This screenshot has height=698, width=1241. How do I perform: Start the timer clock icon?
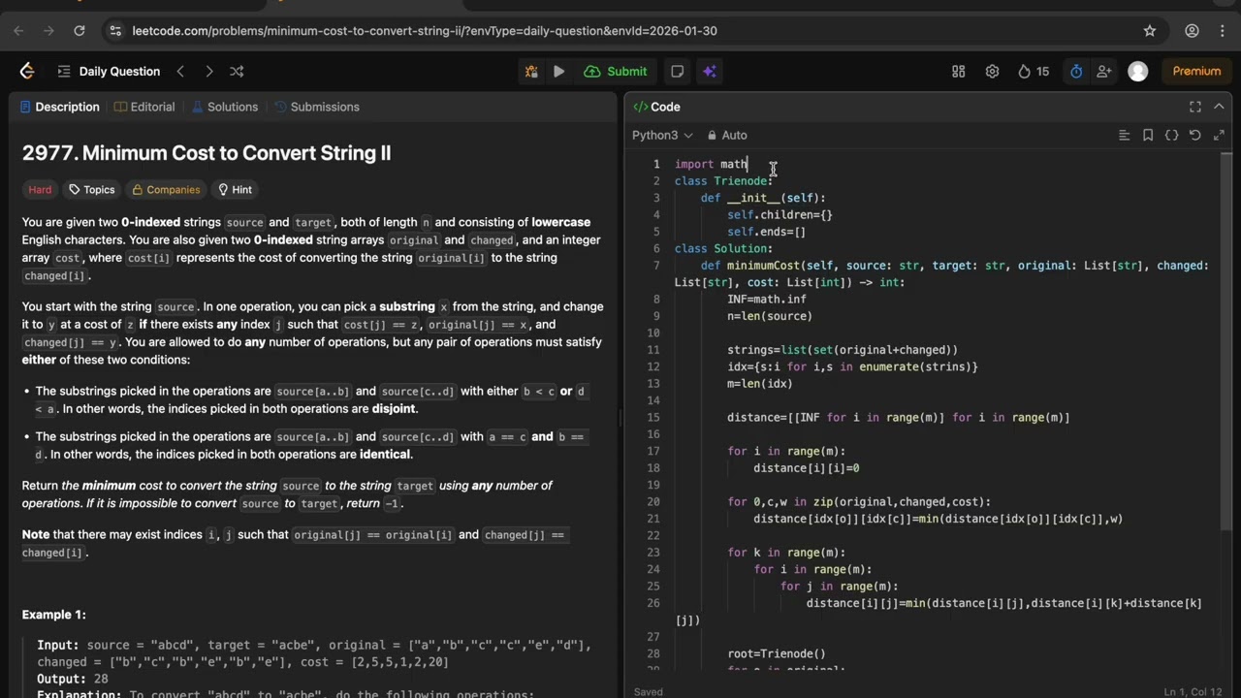pyautogui.click(x=1076, y=71)
